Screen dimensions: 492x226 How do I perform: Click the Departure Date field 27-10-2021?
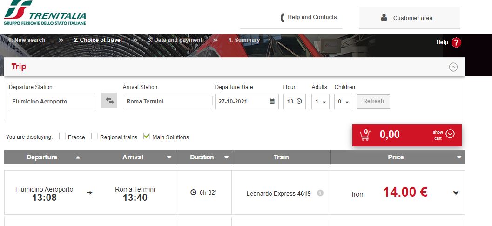[x=247, y=102]
